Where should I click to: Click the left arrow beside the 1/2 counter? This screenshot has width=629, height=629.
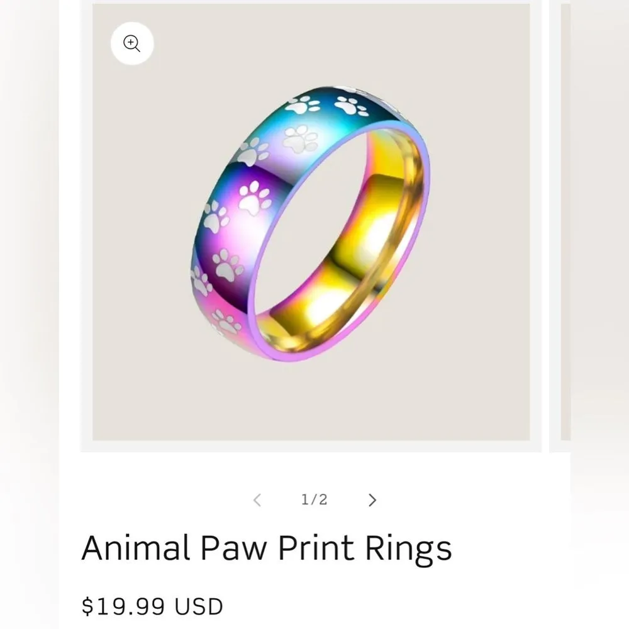(257, 499)
